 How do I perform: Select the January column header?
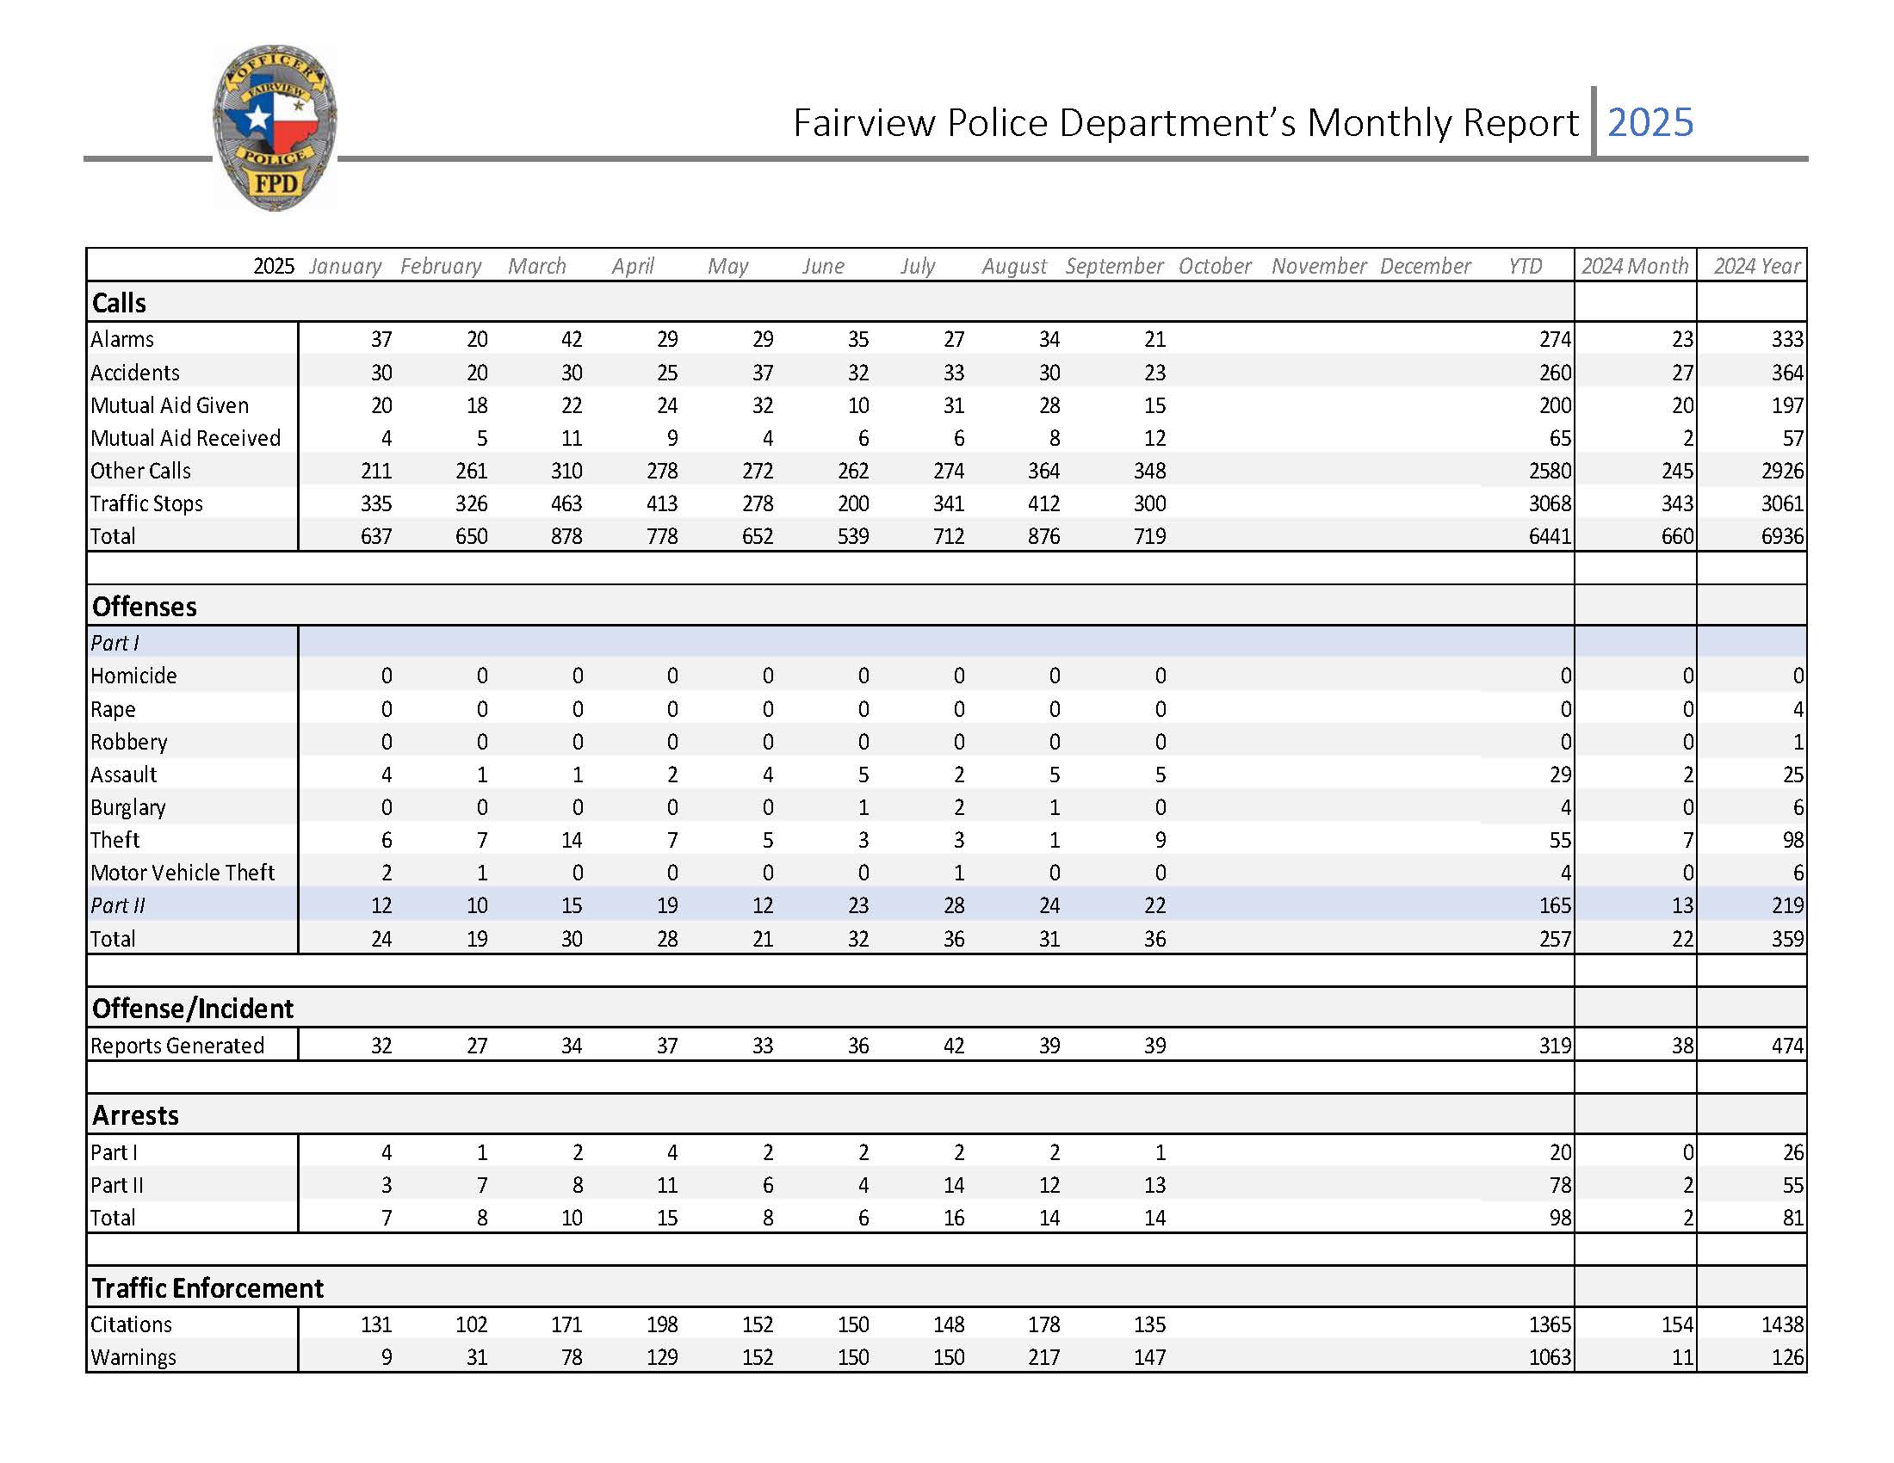344,266
